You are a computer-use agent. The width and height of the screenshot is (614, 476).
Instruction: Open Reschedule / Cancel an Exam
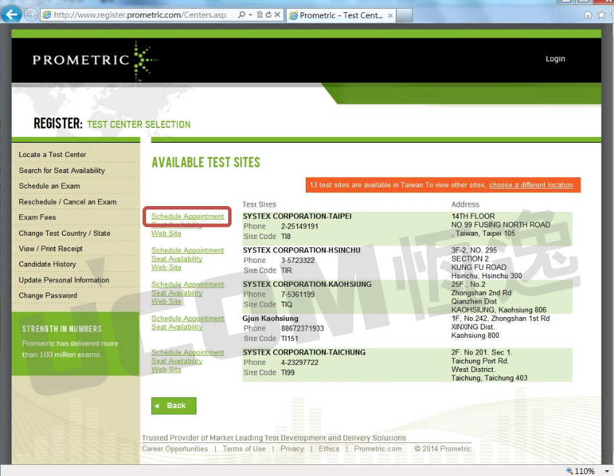pos(68,202)
